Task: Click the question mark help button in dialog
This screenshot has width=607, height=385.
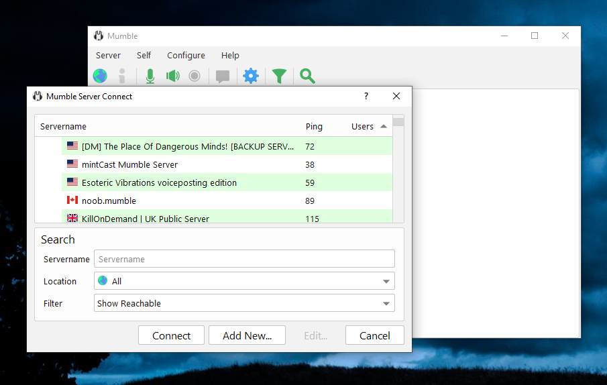Action: (x=366, y=96)
